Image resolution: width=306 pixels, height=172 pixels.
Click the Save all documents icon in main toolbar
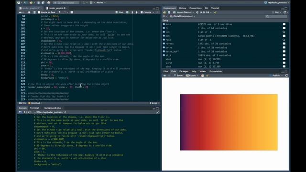(43, 3)
